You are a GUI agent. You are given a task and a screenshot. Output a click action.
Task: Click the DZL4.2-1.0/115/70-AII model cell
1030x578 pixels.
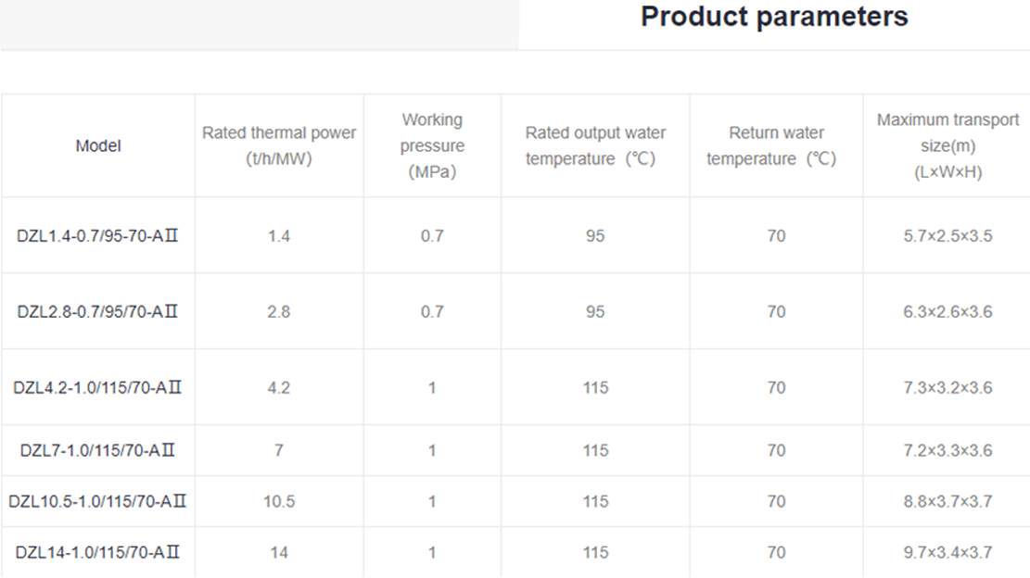coord(98,388)
